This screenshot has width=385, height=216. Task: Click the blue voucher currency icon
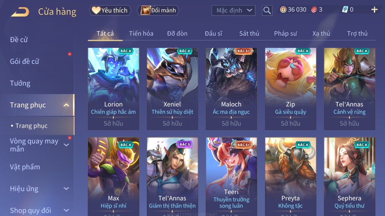pos(345,10)
